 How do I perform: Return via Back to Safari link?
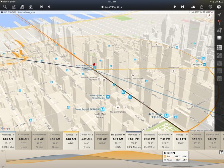point(8,2)
